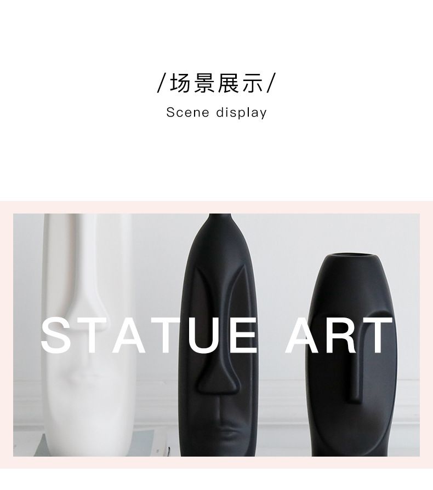Click the leading slash before 场景展示
The width and height of the screenshot is (433, 490).
tap(161, 83)
